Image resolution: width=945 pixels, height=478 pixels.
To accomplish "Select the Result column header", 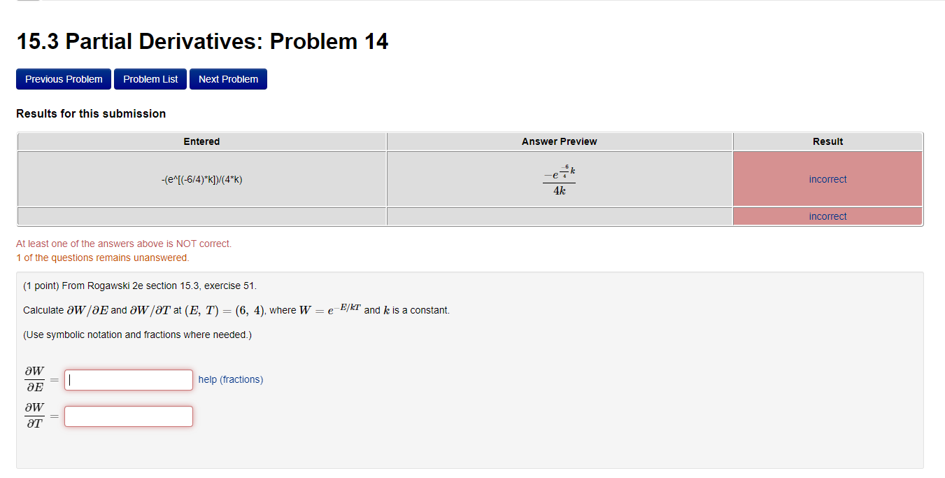I will 827,141.
